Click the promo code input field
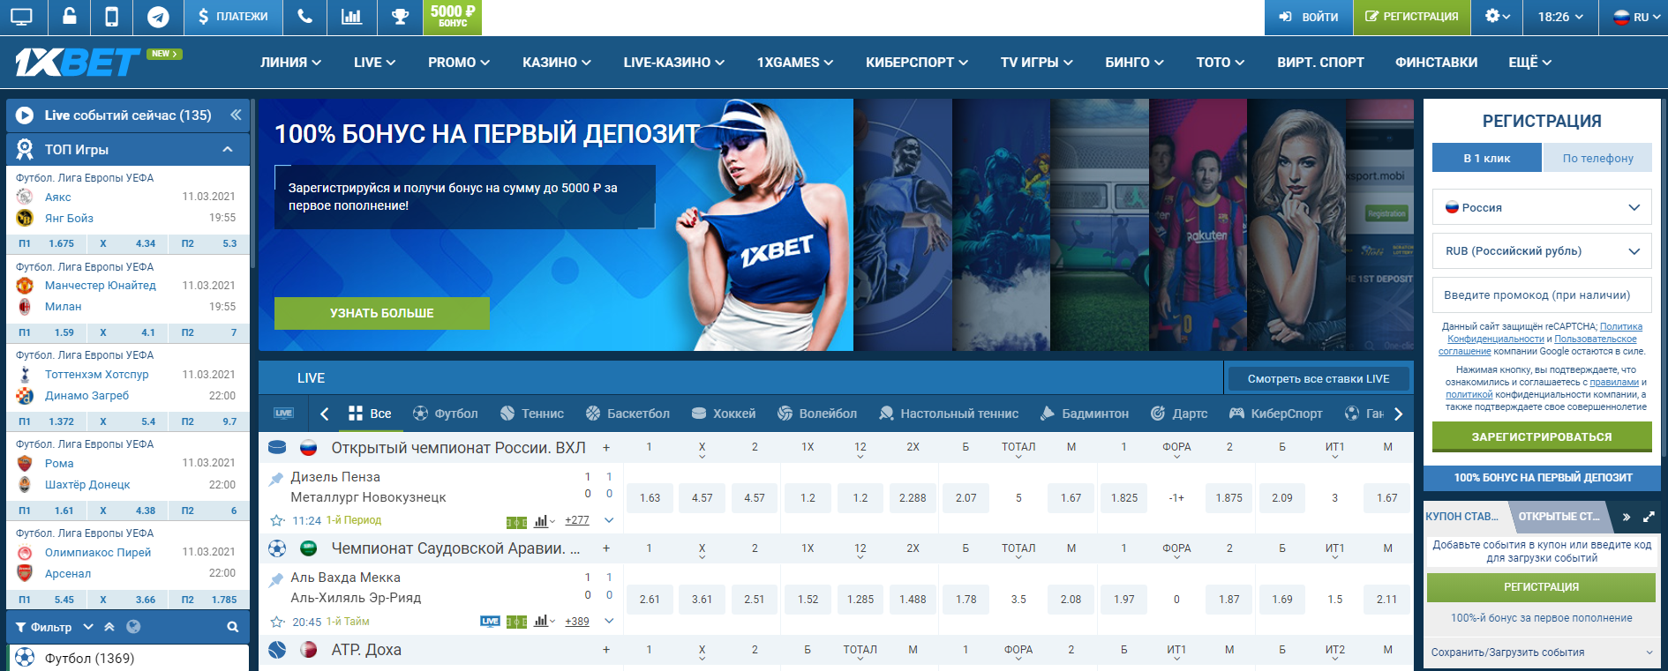The width and height of the screenshot is (1668, 671). point(1542,295)
